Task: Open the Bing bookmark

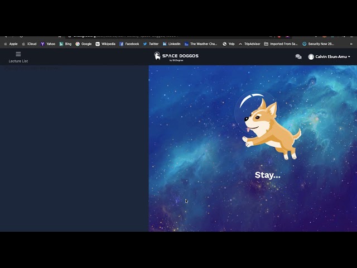Action: [66, 44]
